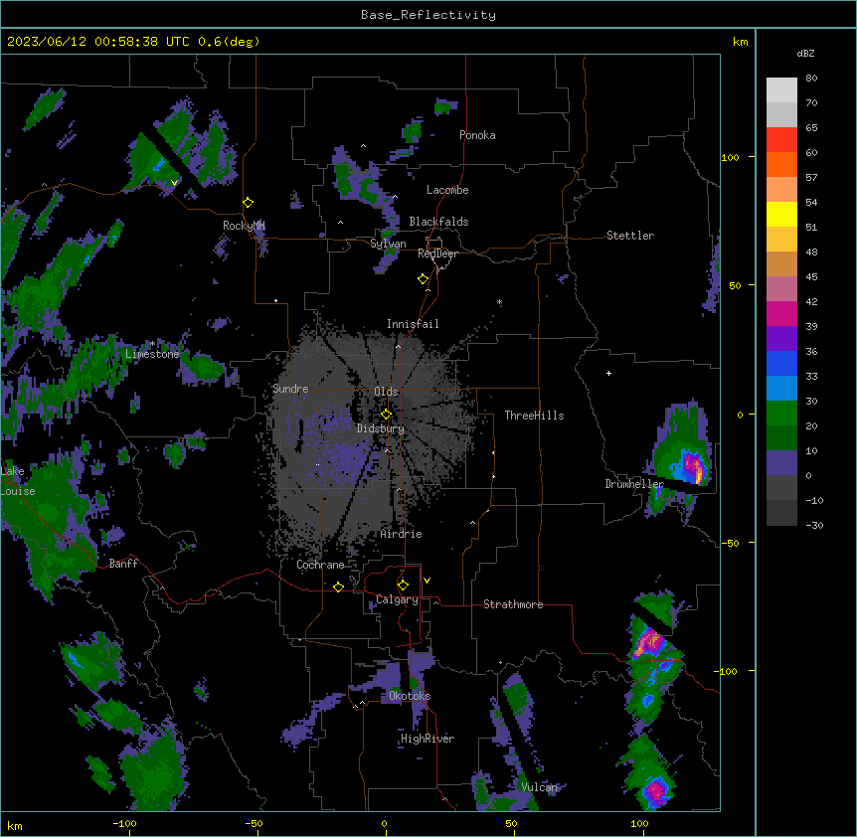Click the magenta 39-42 dBZ legend swatch
The width and height of the screenshot is (857, 837).
point(781,313)
